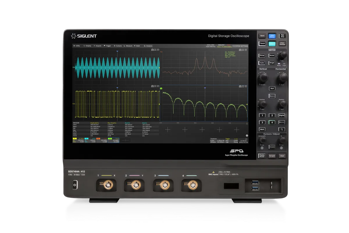Open the C3 channel info box
Viewport: 349px width, 233px height.
90,140
